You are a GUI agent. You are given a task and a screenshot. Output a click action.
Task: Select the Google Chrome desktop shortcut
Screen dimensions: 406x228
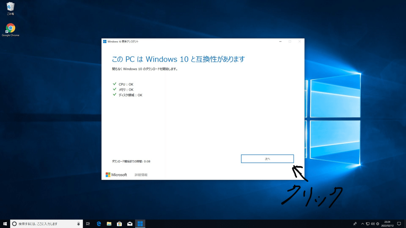pyautogui.click(x=10, y=30)
